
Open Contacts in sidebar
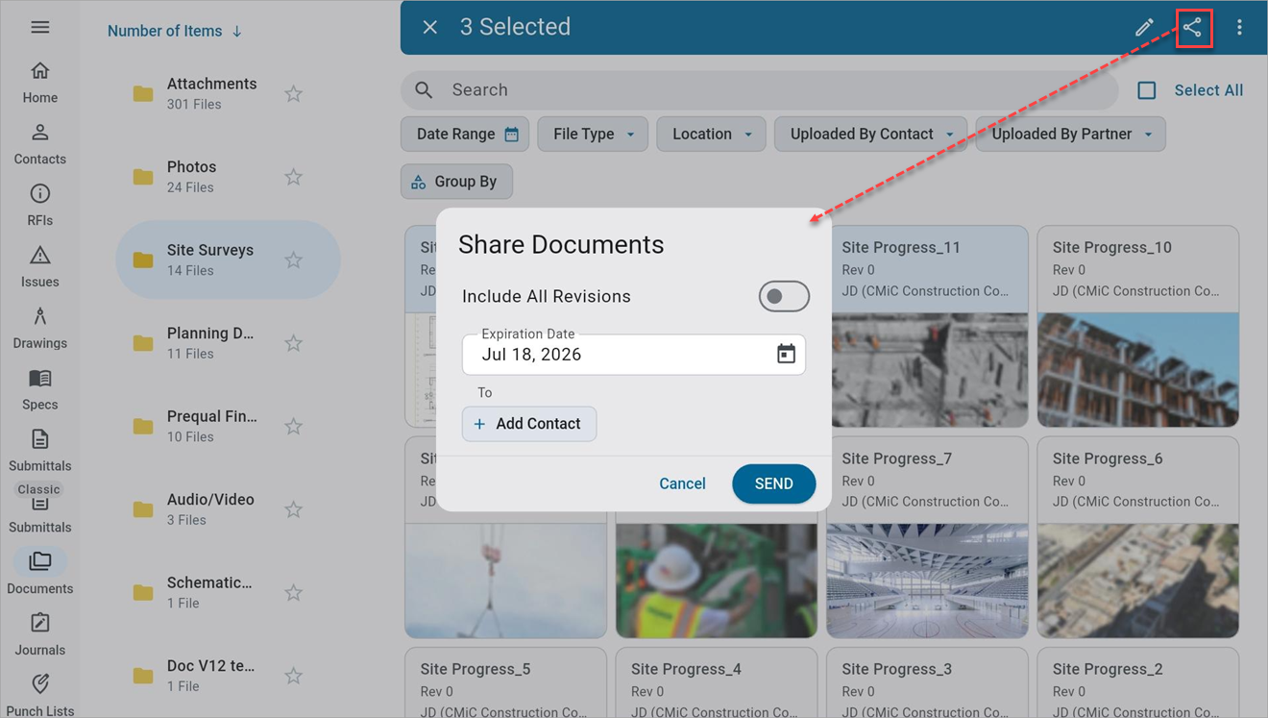(x=39, y=144)
